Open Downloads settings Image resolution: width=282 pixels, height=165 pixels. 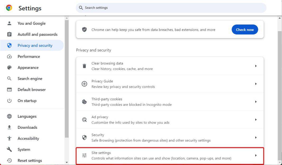(27, 127)
